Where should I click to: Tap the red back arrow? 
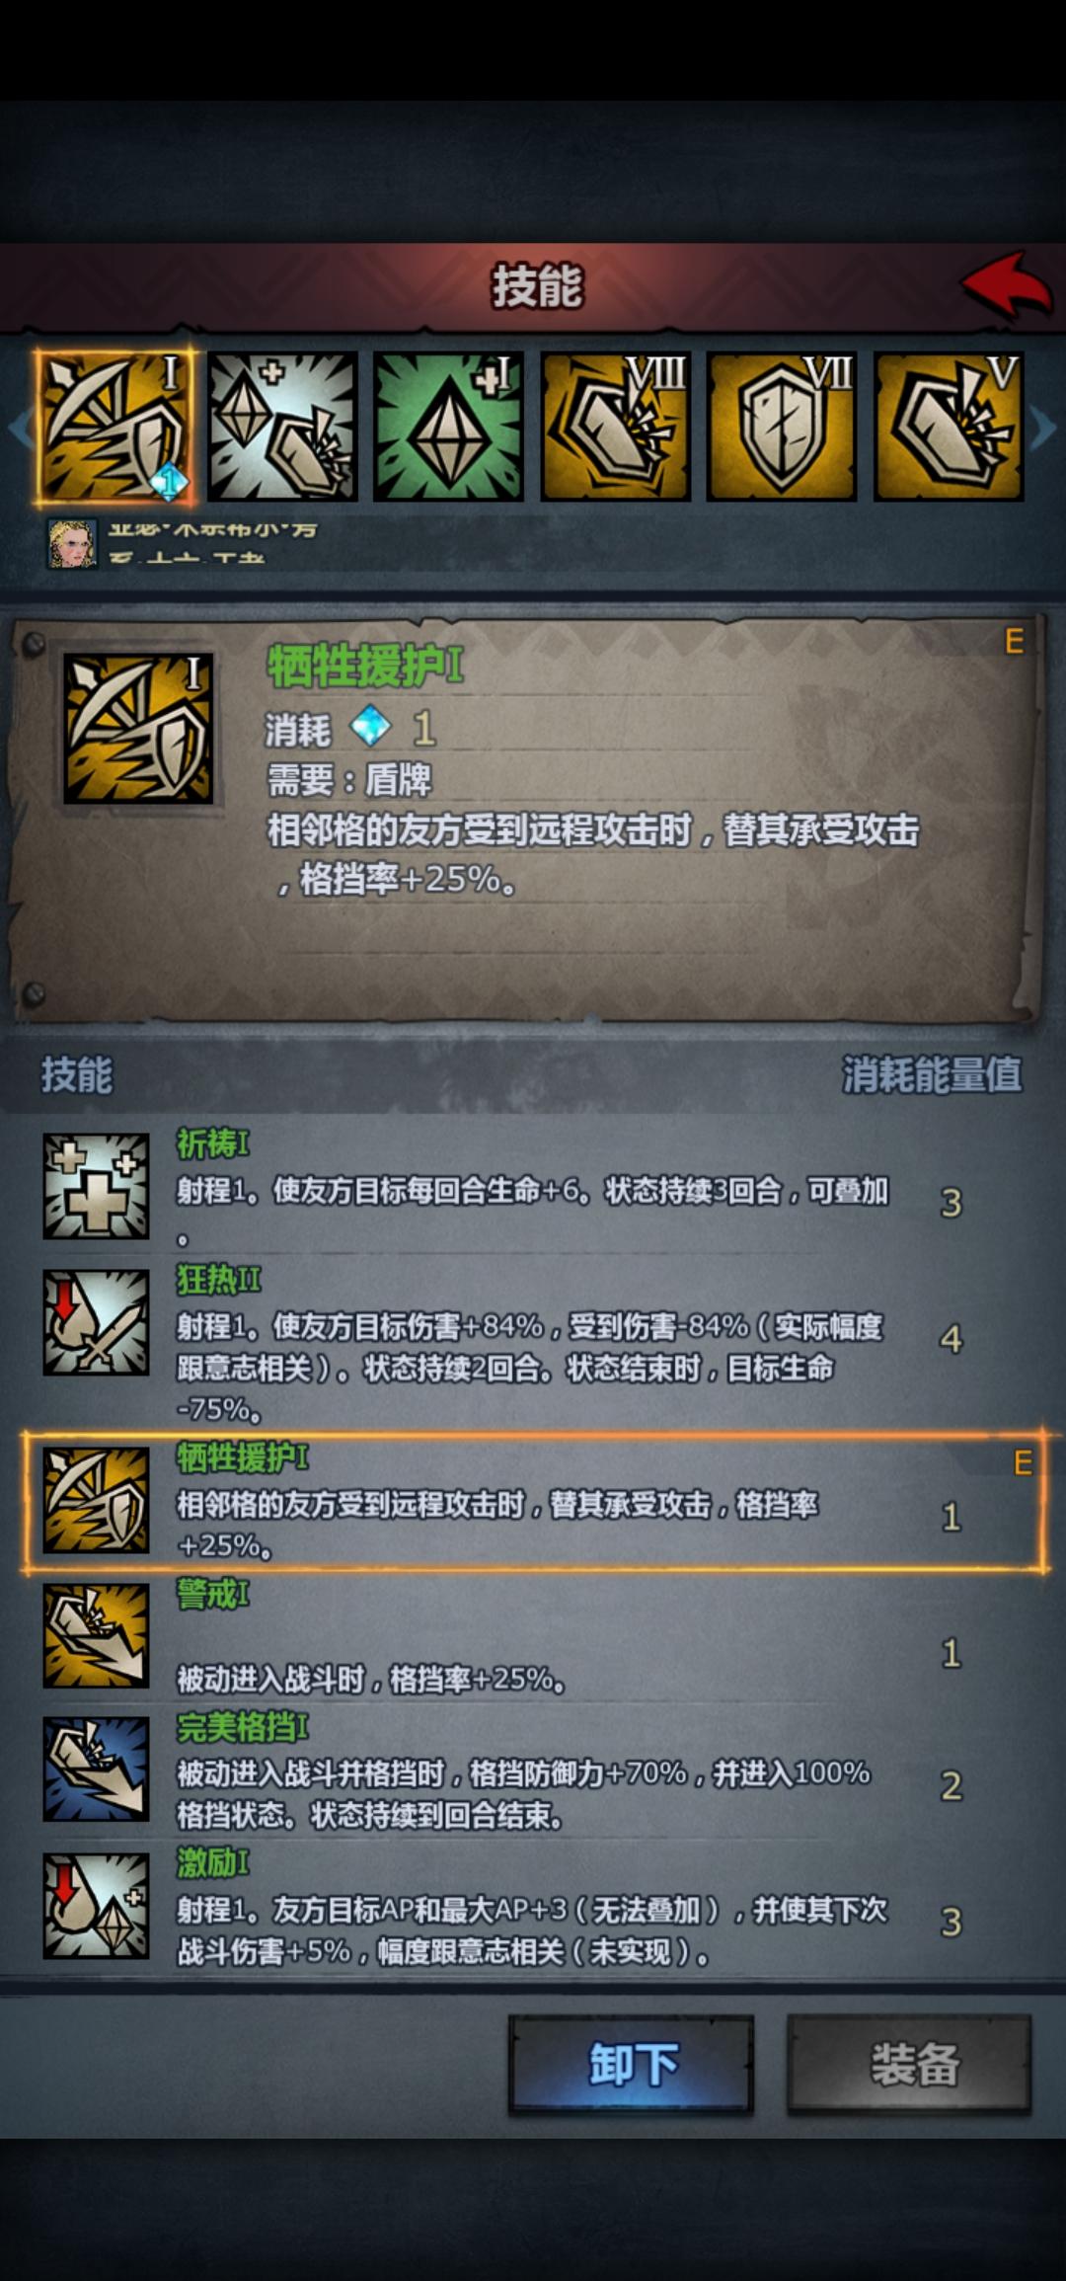pyautogui.click(x=1007, y=285)
